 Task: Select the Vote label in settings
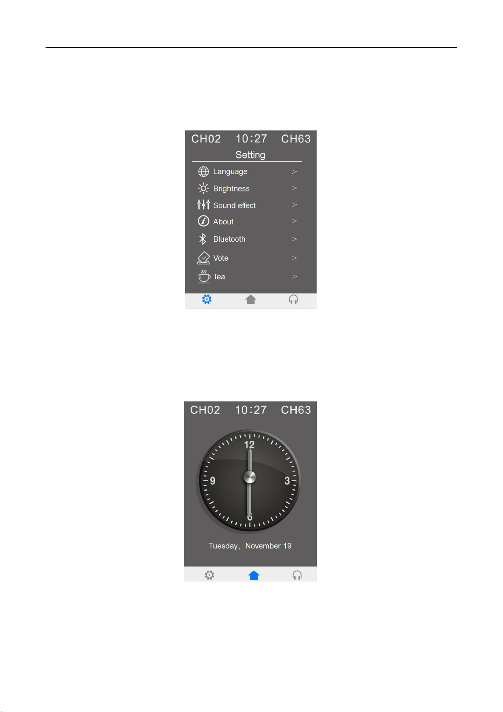[x=221, y=258]
